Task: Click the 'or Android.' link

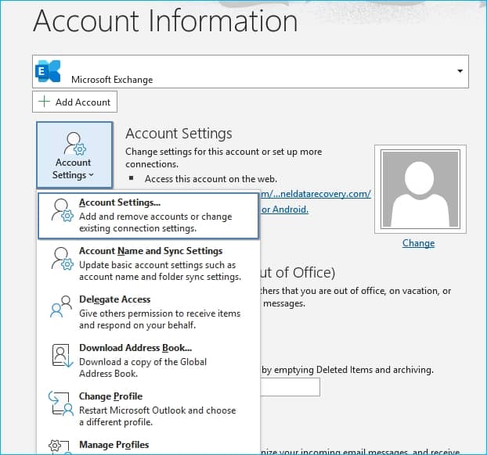Action: [284, 210]
